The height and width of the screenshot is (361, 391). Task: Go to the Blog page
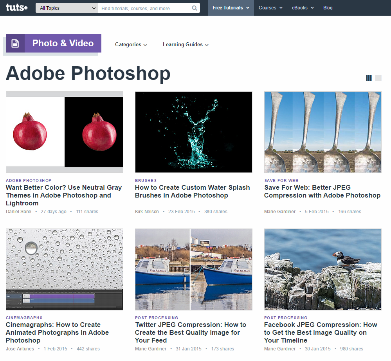click(328, 8)
